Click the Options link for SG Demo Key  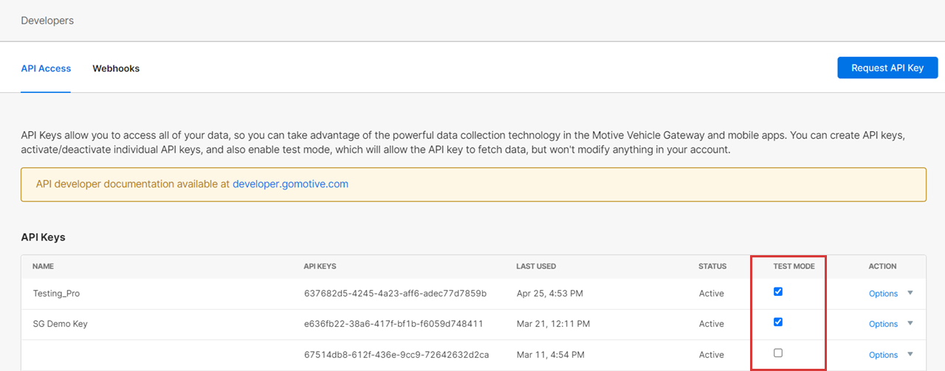[883, 324]
